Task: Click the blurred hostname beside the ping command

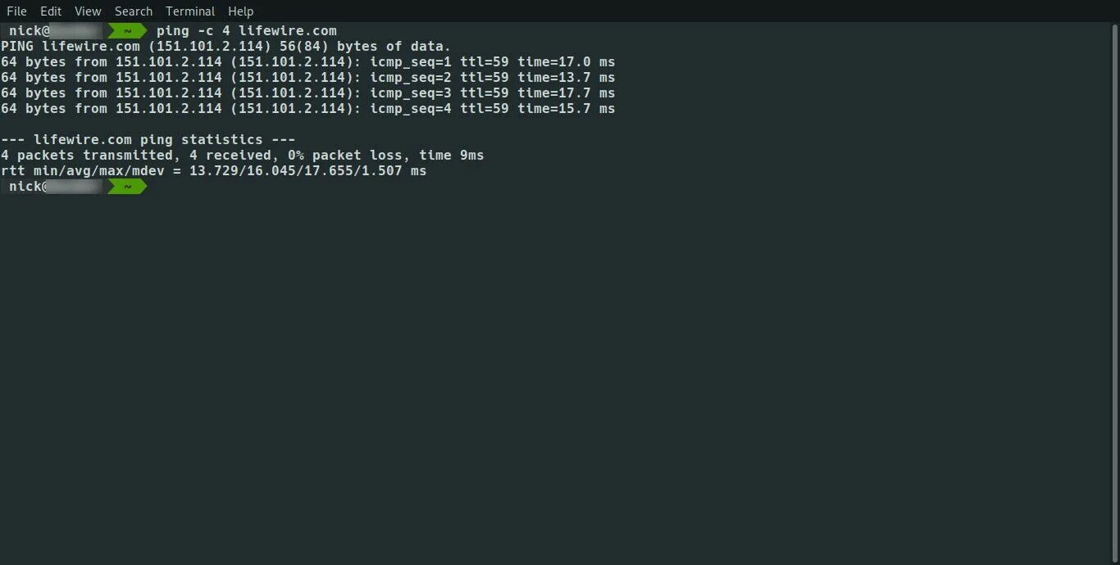Action: pos(74,31)
